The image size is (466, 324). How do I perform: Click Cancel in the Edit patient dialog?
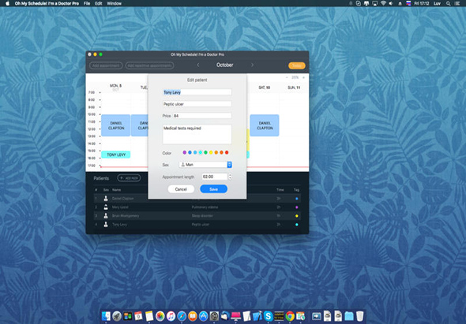click(x=181, y=189)
